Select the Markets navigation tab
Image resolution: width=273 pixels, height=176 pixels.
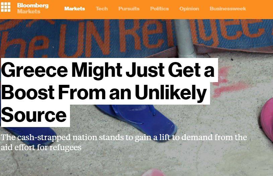pyautogui.click(x=74, y=8)
